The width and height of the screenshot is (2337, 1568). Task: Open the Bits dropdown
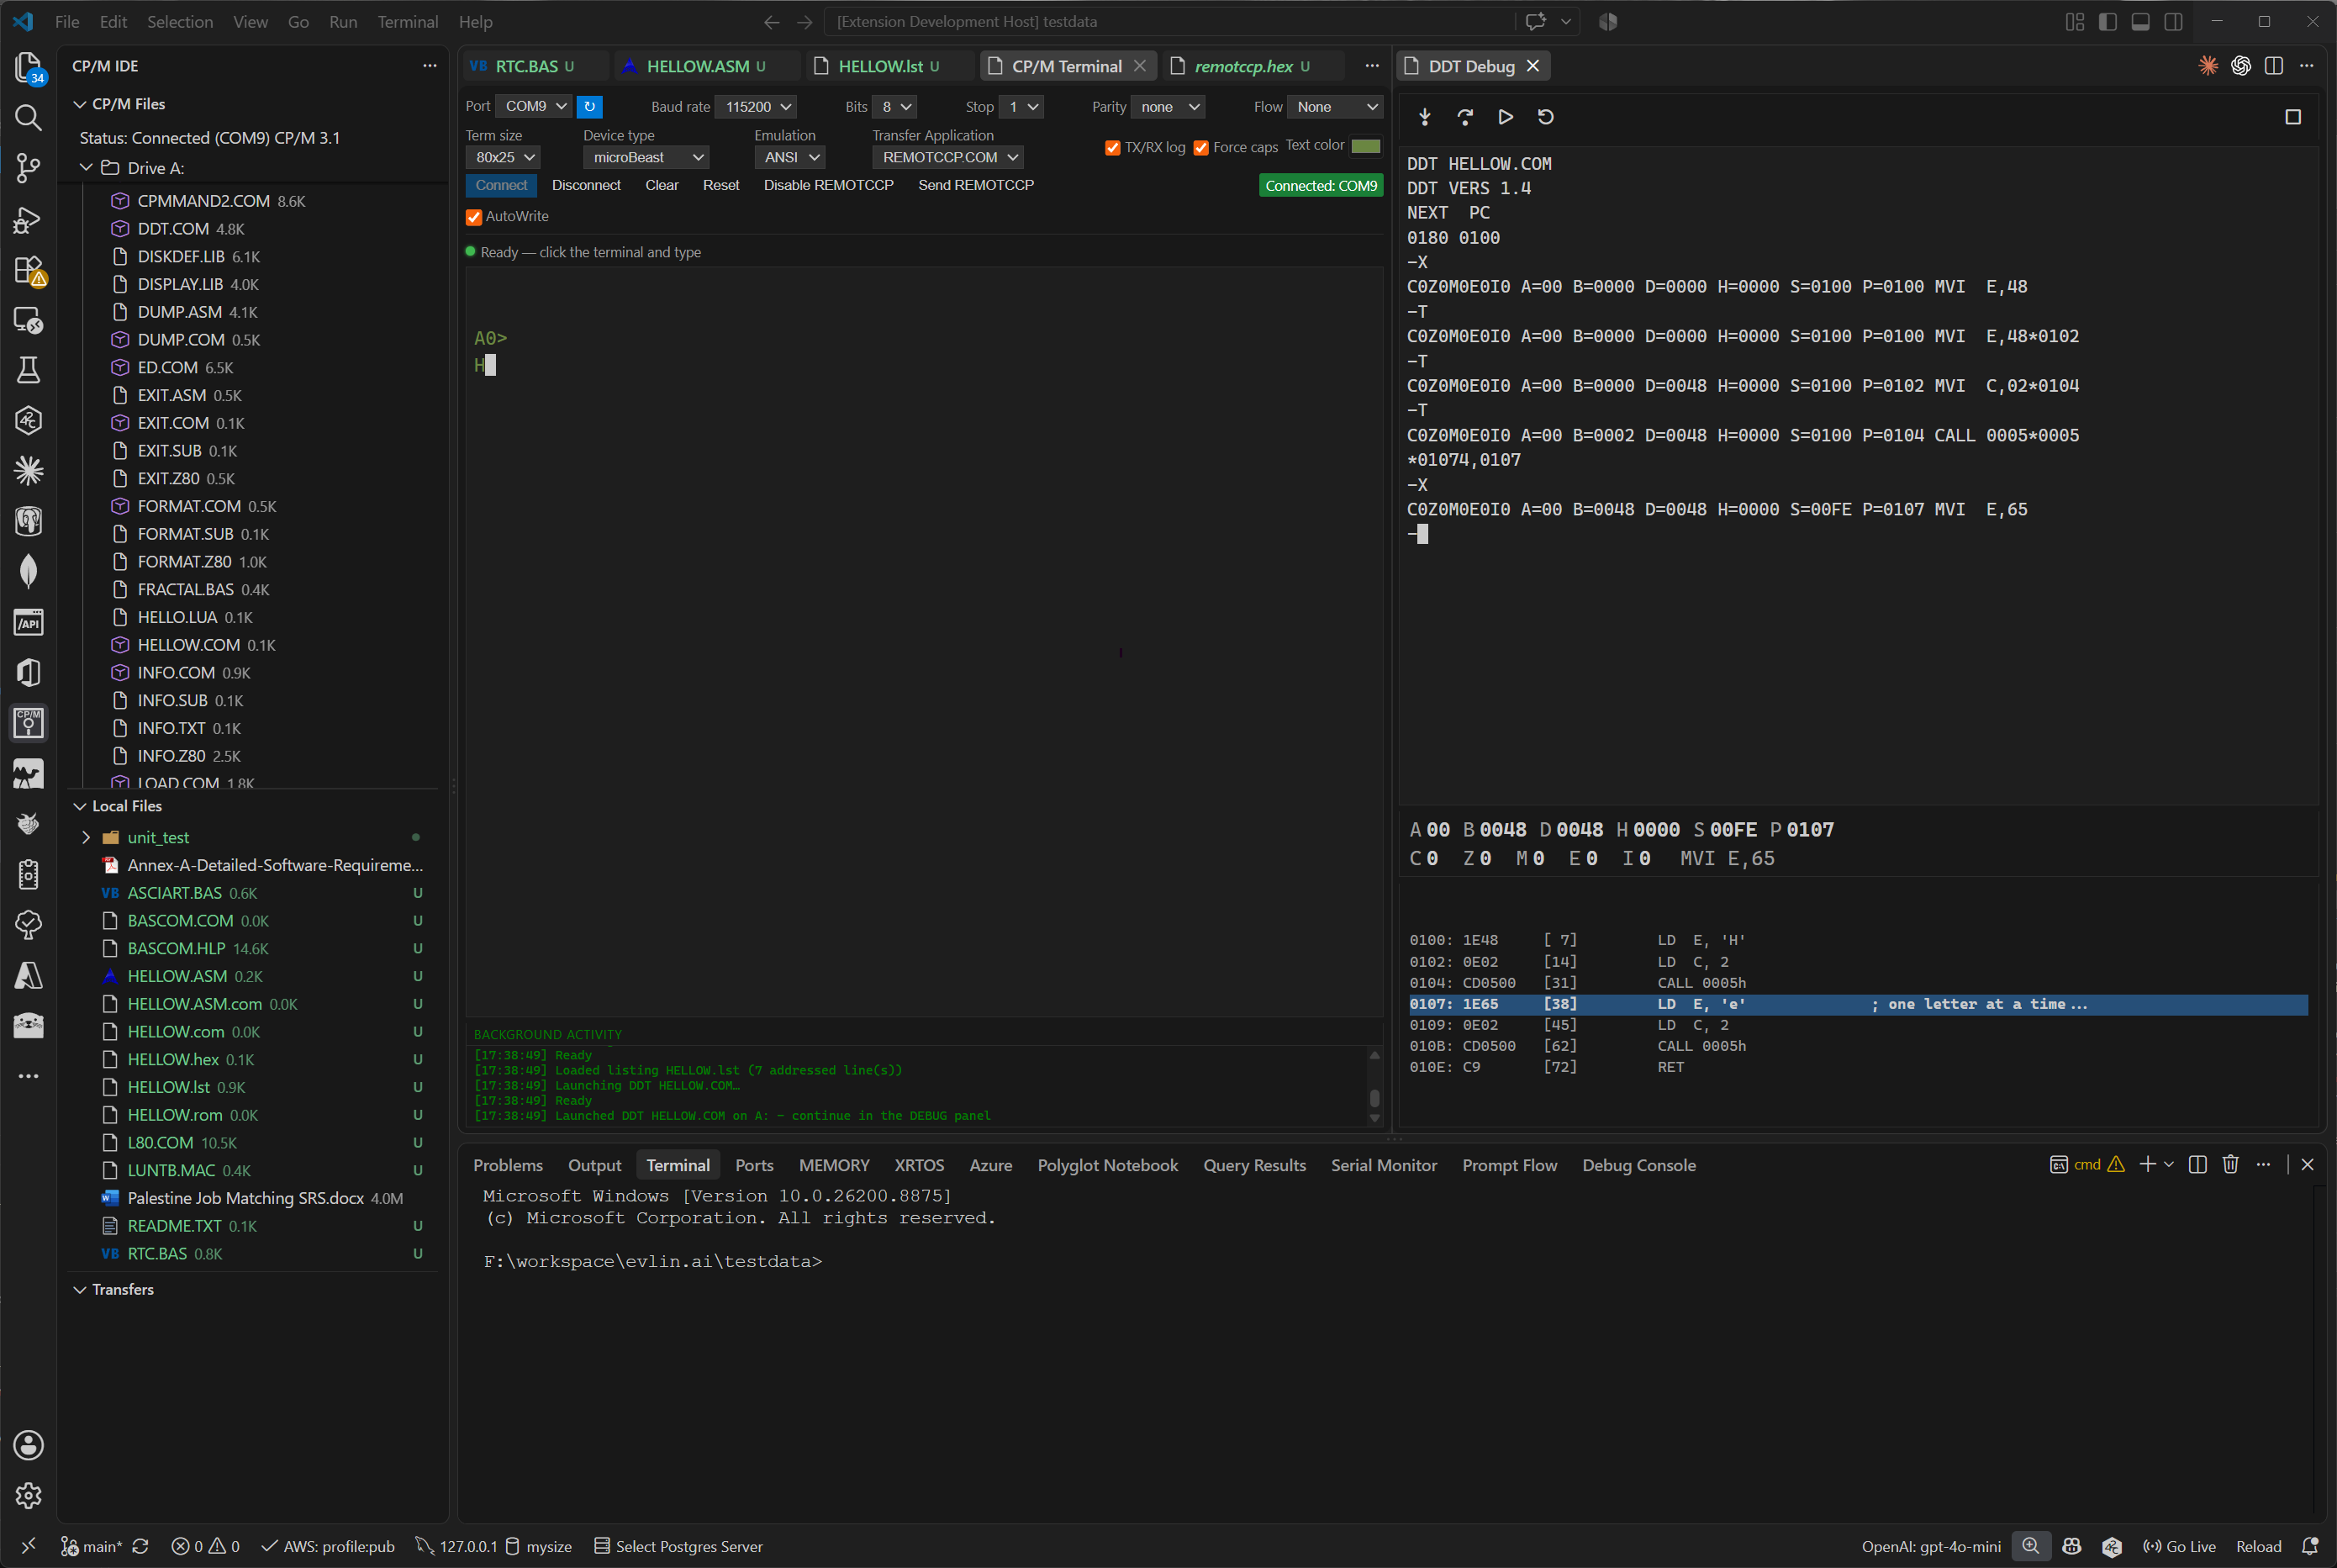894,106
